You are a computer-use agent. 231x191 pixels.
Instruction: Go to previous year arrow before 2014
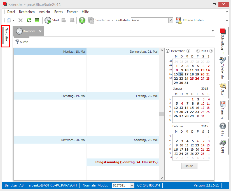point(198,51)
